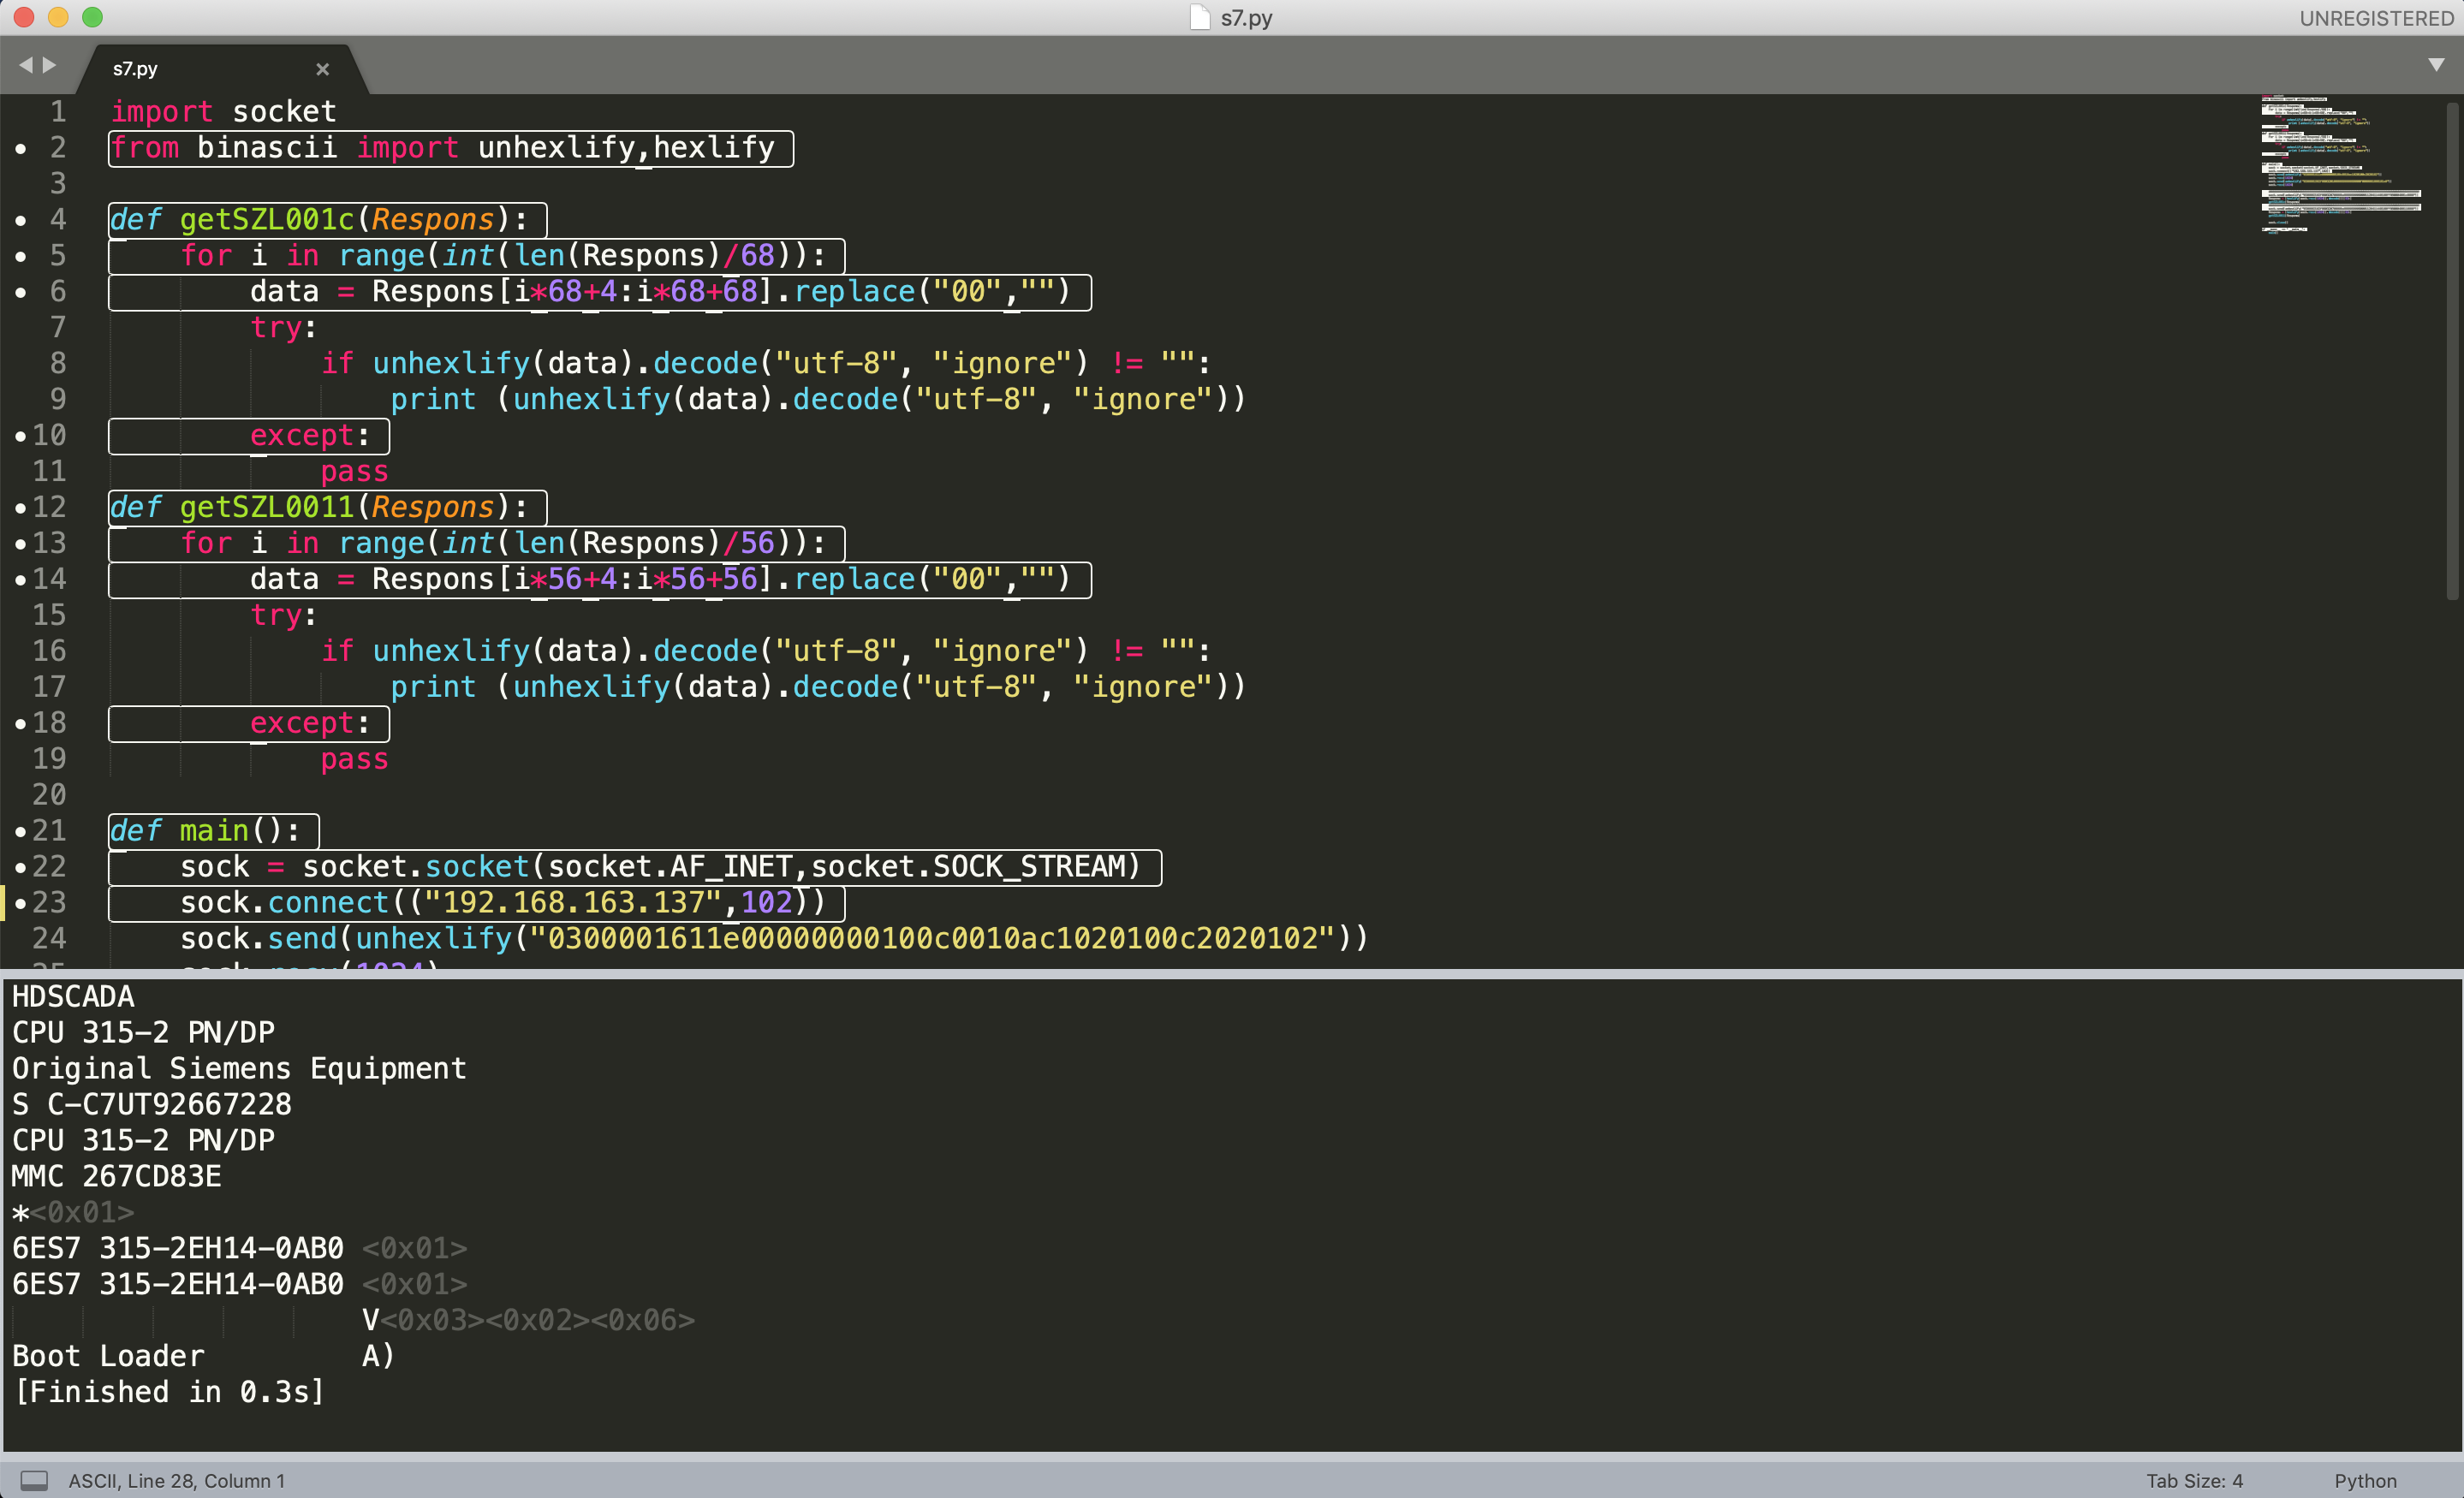Click line number 20 in gutter

[x=49, y=794]
